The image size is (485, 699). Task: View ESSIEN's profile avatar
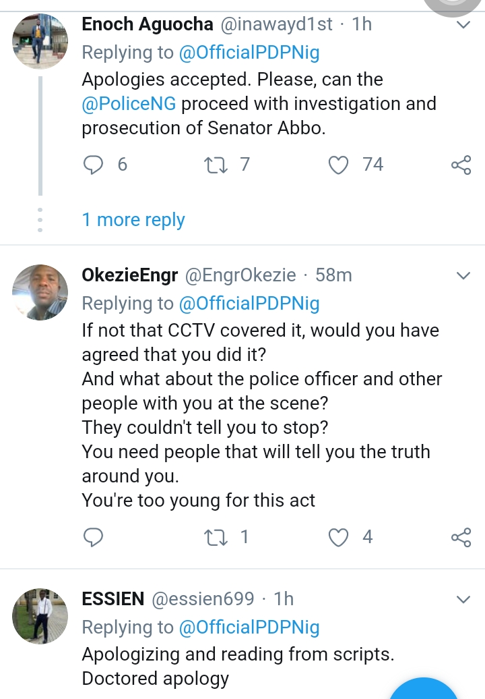click(x=40, y=615)
